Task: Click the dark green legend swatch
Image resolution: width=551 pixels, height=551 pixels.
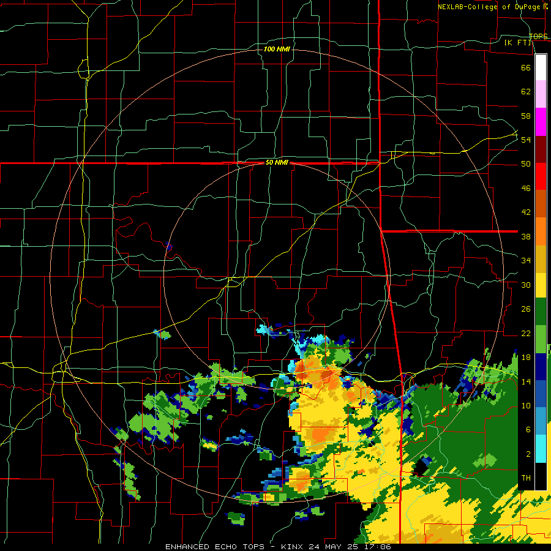Action: point(541,312)
